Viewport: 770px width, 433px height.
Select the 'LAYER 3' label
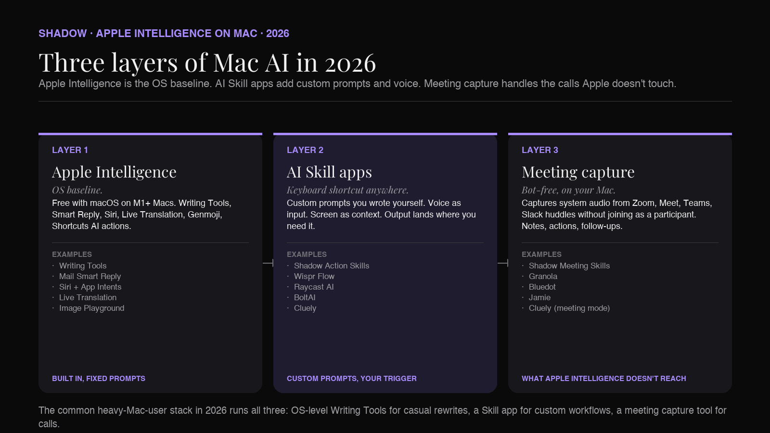click(x=540, y=150)
